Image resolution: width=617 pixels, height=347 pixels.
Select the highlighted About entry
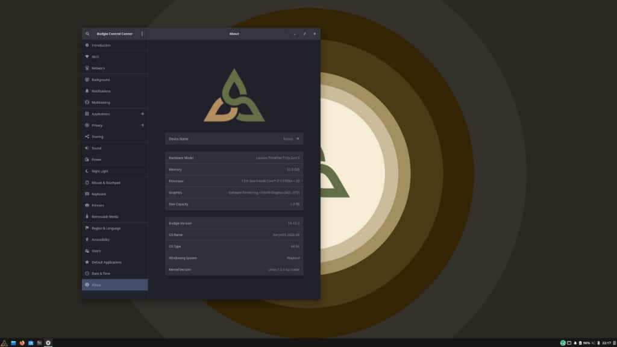(x=115, y=285)
